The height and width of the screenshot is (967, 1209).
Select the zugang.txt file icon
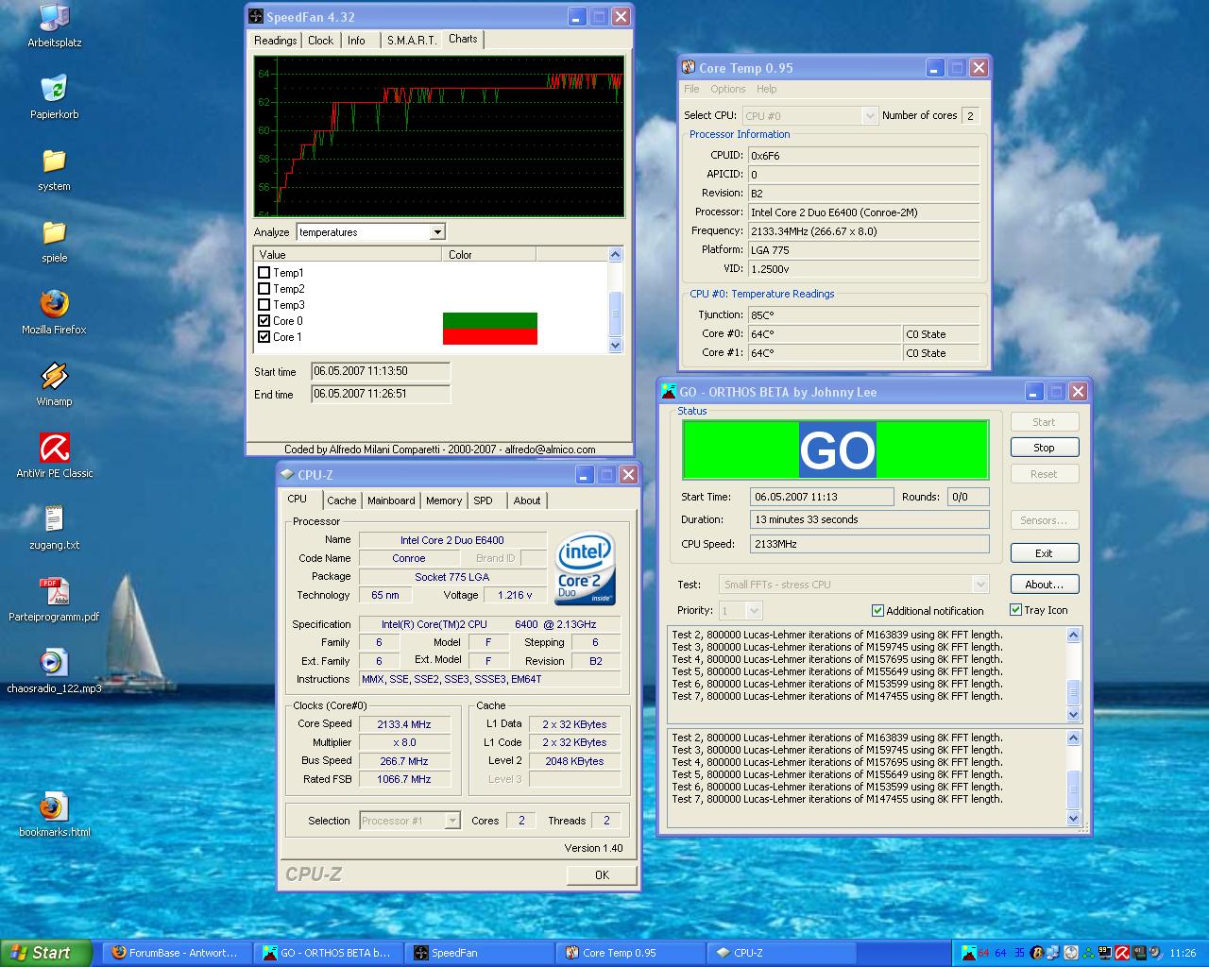click(54, 528)
